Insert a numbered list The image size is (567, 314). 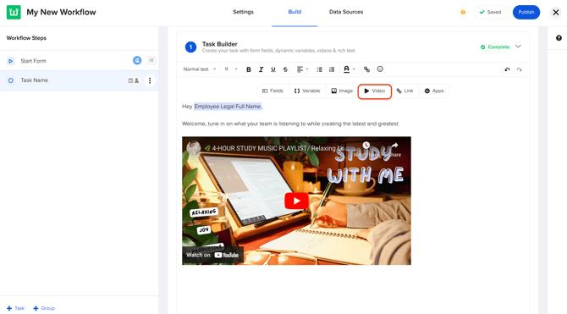point(332,69)
